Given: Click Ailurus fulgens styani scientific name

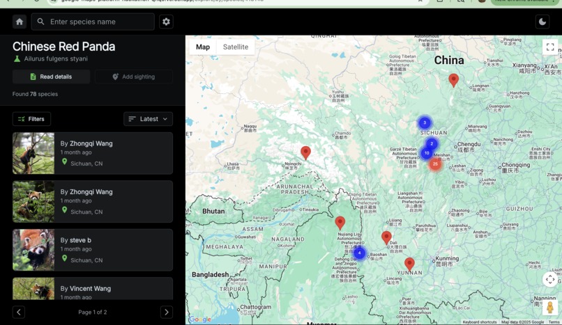Looking at the screenshot, I should (56, 58).
